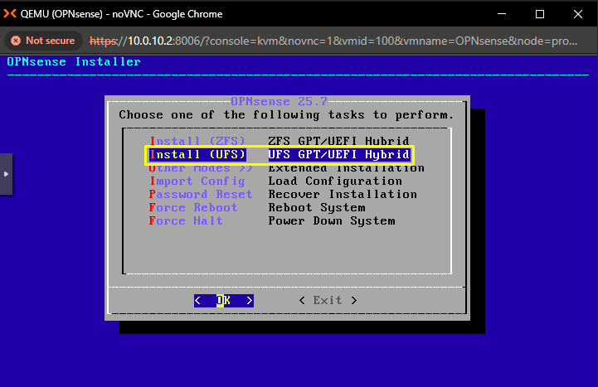The image size is (598, 387).
Task: Choose Other Modes >> option
Action: pos(201,168)
